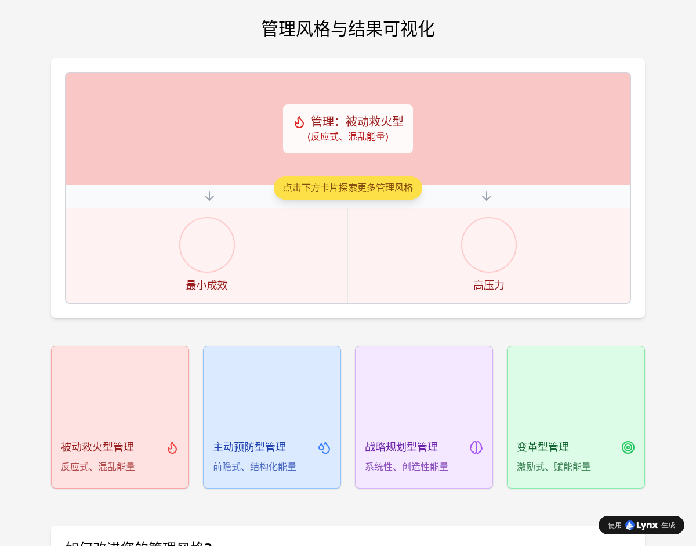
Task: Click the yellow 点击下方卡片探索更多管理风格 hint
Action: [348, 188]
